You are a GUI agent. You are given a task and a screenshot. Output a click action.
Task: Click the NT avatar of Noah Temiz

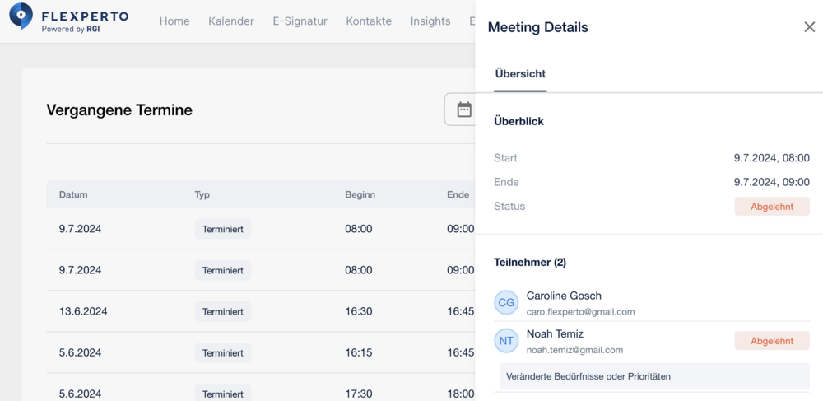[506, 341]
